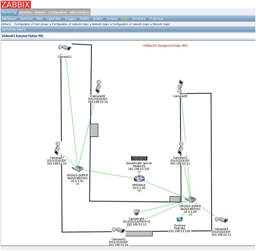The height and width of the screenshot is (251, 256).
Task: Open the Monitoring tab
Action: click(9, 12)
